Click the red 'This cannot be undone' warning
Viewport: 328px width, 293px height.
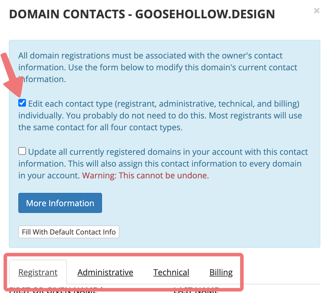(145, 176)
